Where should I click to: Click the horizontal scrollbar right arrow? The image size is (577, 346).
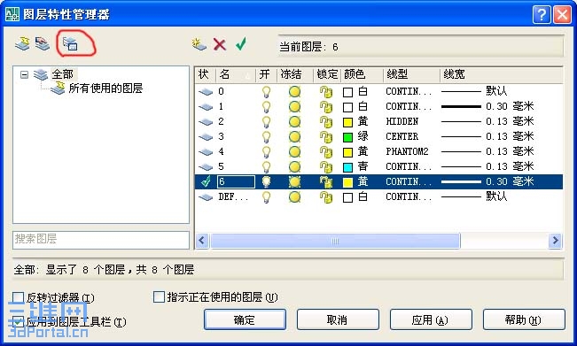point(555,241)
